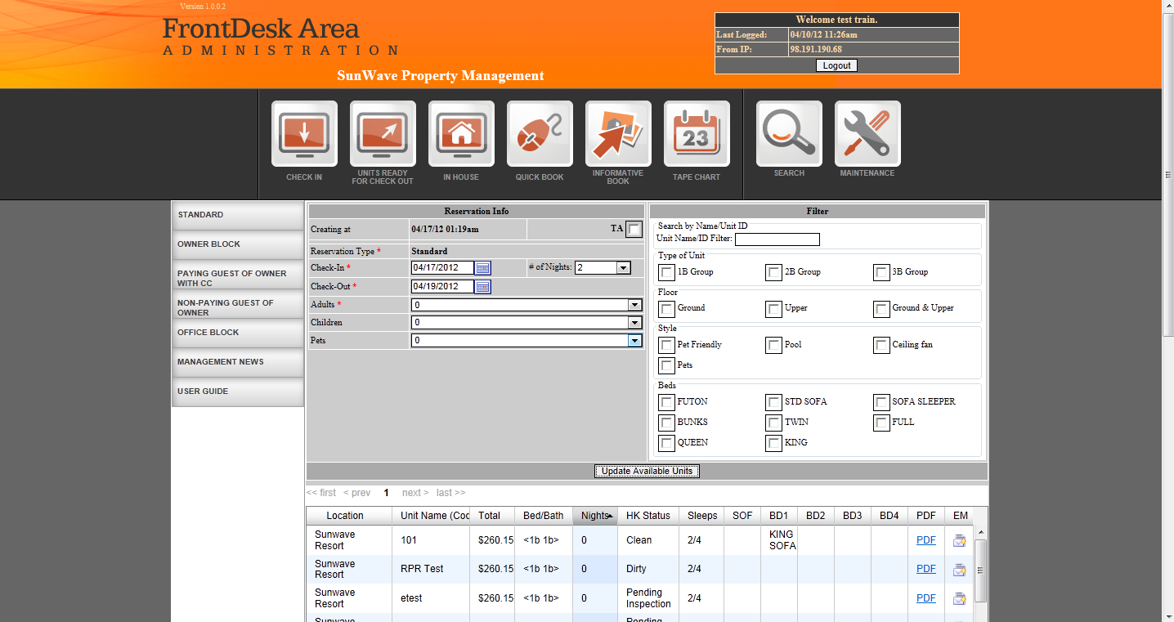Tick the TA checkbox

(634, 230)
